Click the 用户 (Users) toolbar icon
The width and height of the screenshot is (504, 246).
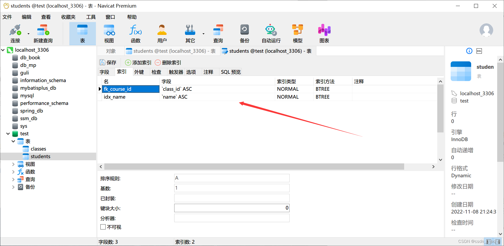[162, 33]
